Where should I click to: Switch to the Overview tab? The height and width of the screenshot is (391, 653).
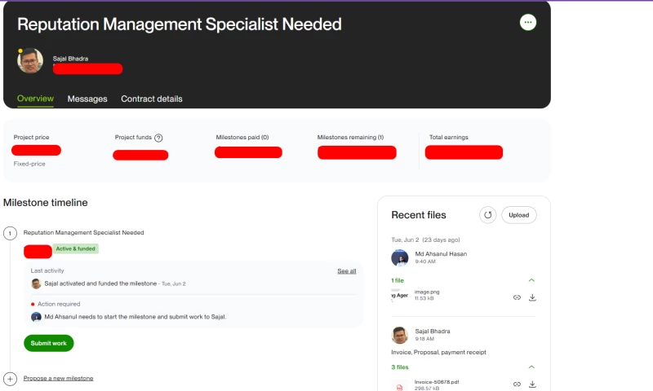point(35,99)
